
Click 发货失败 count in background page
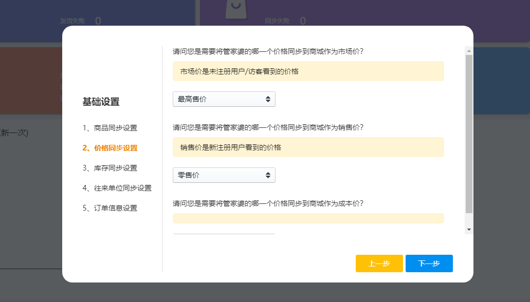pyautogui.click(x=98, y=21)
